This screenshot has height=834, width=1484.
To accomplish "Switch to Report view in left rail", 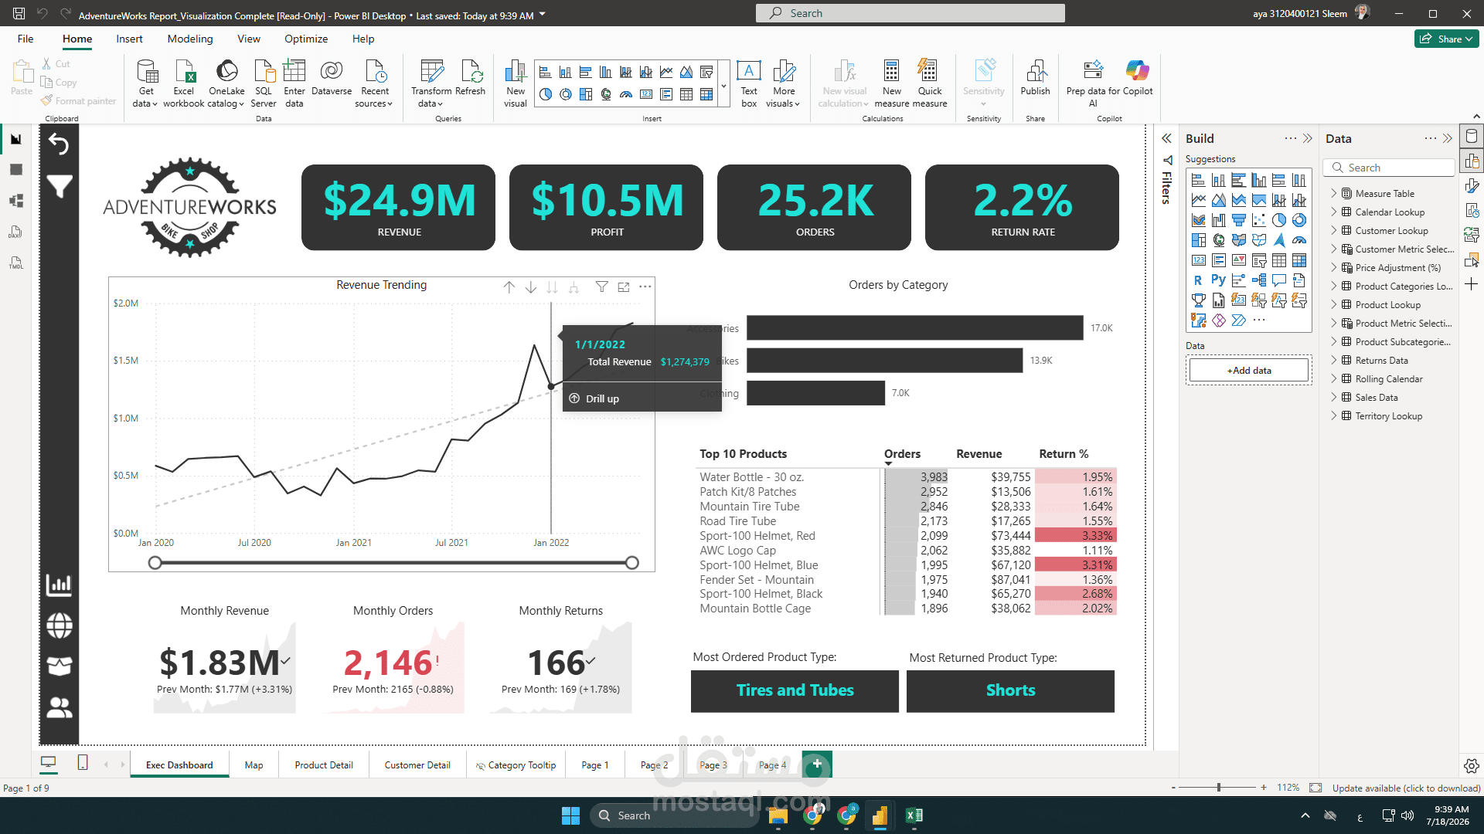I will tap(16, 139).
